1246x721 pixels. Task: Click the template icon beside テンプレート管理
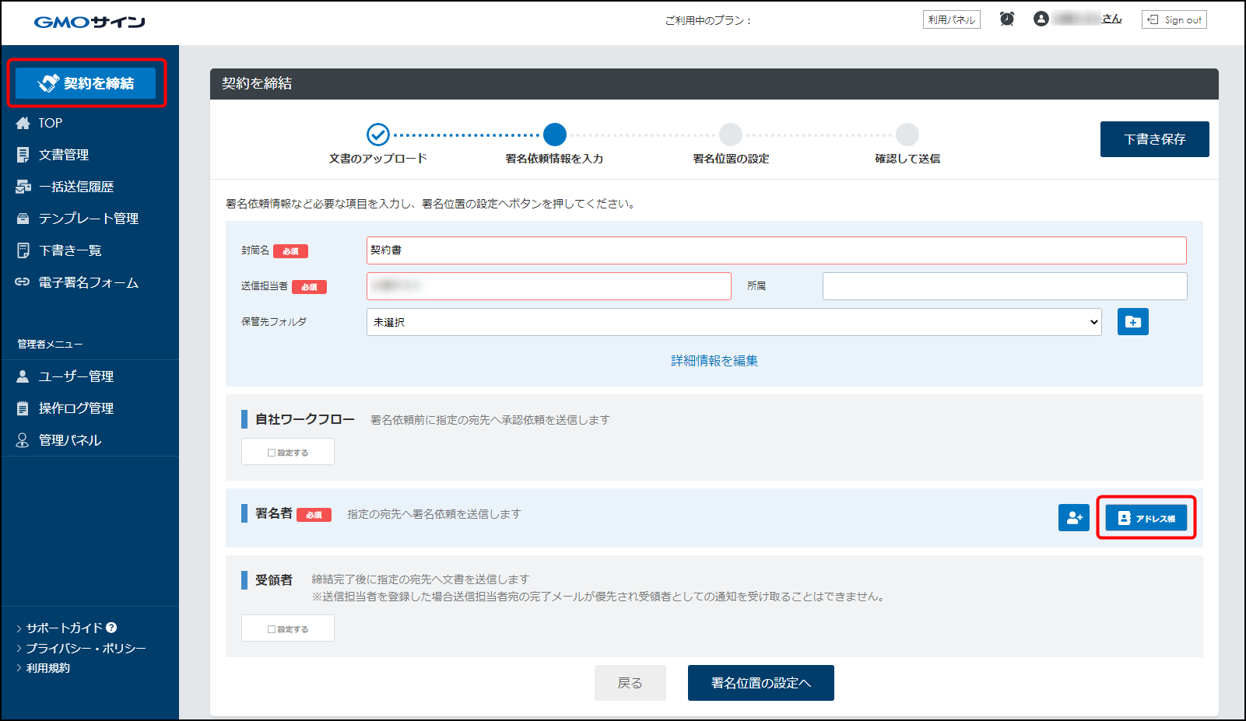pos(23,219)
